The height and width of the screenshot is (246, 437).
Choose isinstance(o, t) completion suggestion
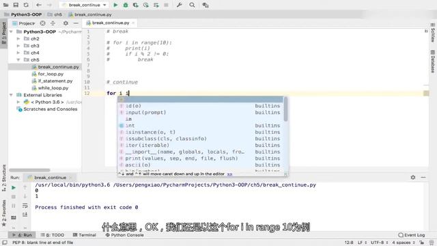coord(200,132)
